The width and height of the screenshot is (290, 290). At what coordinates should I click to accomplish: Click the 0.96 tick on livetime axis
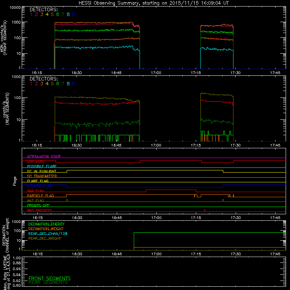[17, 269]
